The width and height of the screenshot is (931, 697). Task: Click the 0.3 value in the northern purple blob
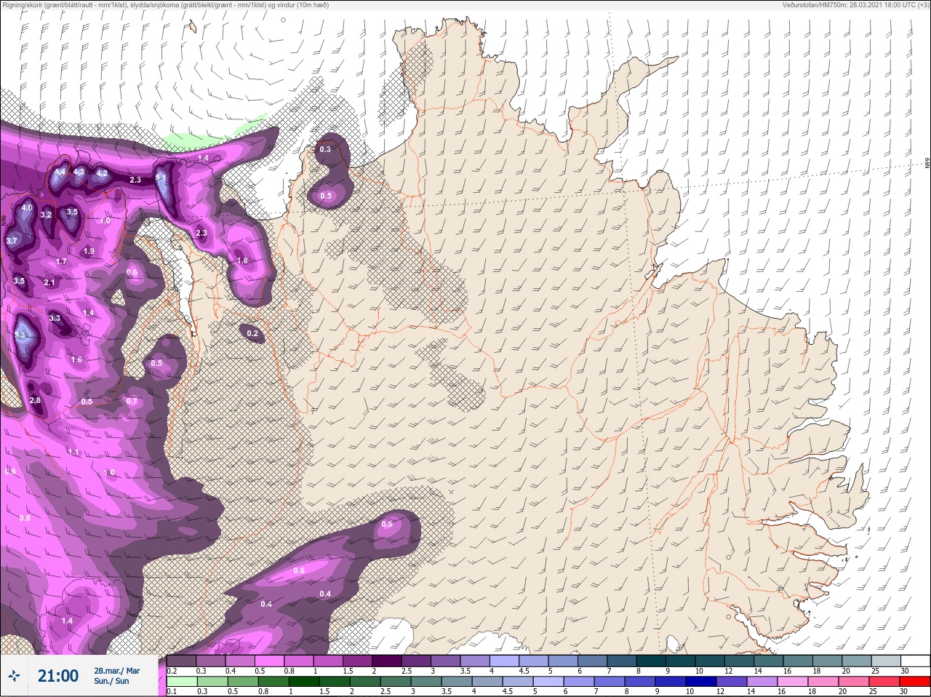click(x=325, y=149)
